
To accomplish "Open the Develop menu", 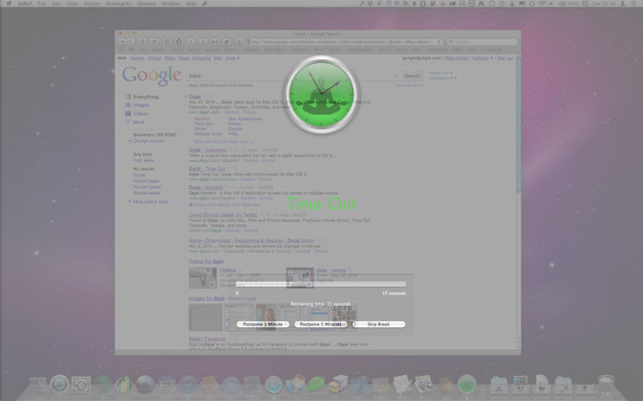I will [146, 3].
